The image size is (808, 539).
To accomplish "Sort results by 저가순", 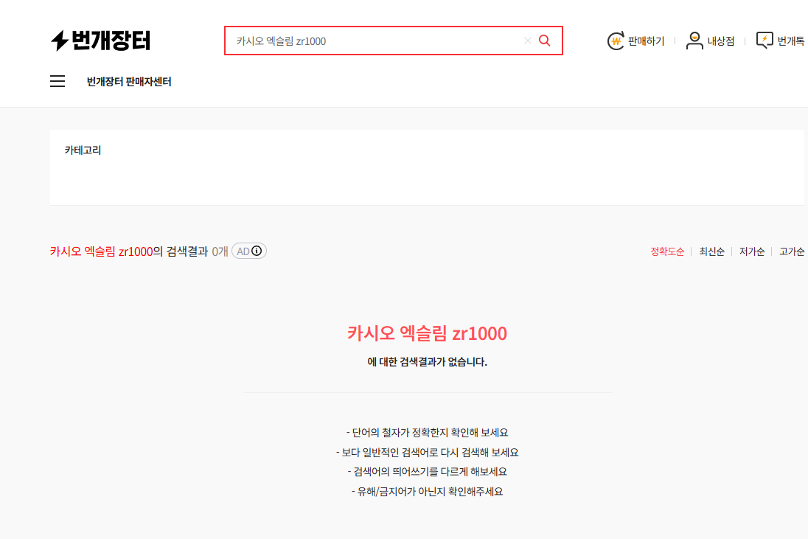I will pos(752,251).
